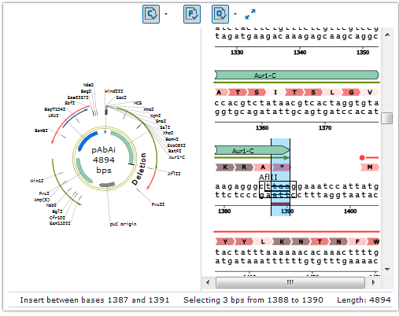This screenshot has height=316, width=399.
Task: Select the SacI site label on map
Action: (x=121, y=97)
